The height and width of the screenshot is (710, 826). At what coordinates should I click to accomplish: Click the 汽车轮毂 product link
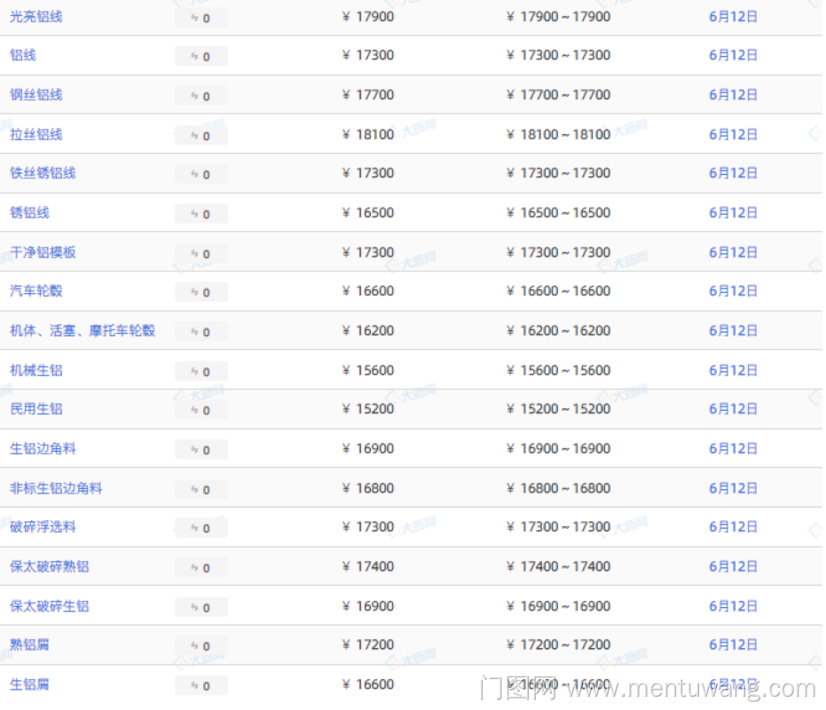pyautogui.click(x=36, y=291)
